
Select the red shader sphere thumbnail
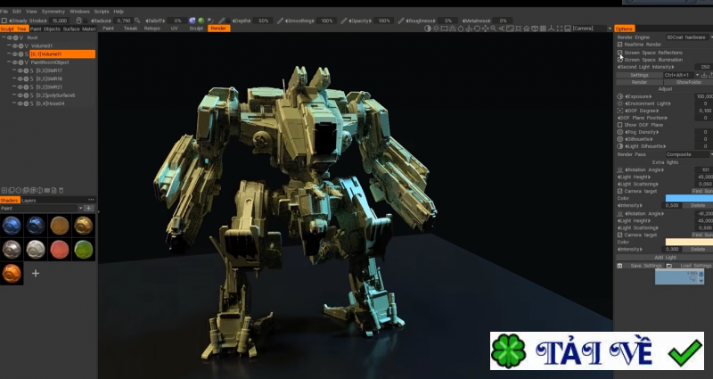(59, 250)
